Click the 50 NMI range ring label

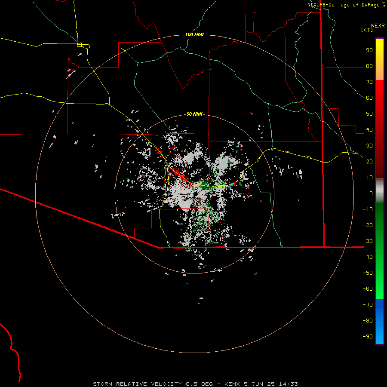pos(194,114)
